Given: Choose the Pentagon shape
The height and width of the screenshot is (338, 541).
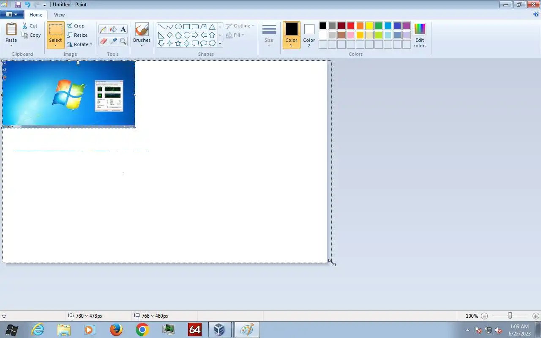Looking at the screenshot, I should pos(178,35).
